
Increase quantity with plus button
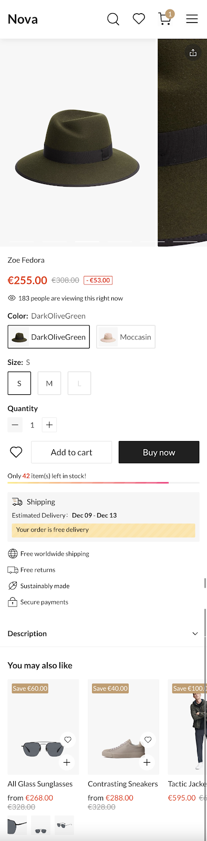[x=49, y=425]
